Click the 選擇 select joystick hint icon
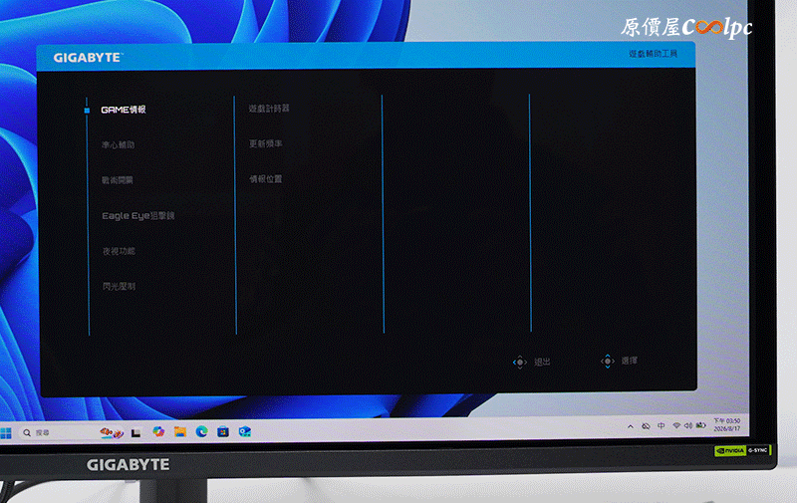 tap(608, 362)
